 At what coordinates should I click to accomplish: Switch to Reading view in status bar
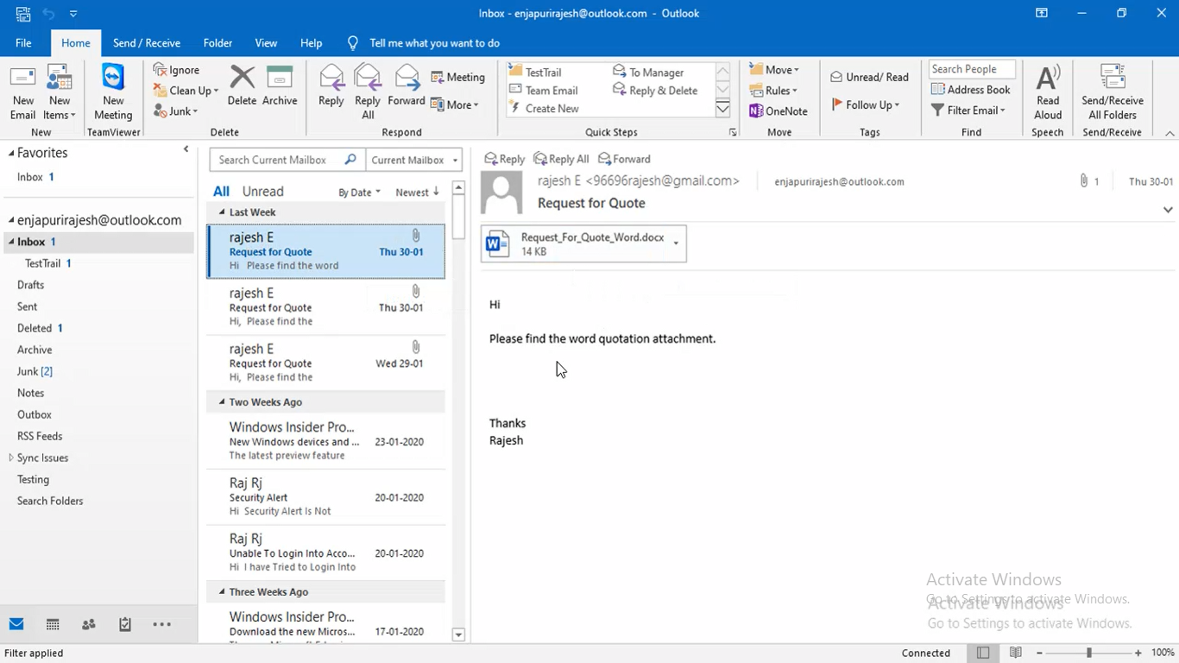tap(1016, 653)
